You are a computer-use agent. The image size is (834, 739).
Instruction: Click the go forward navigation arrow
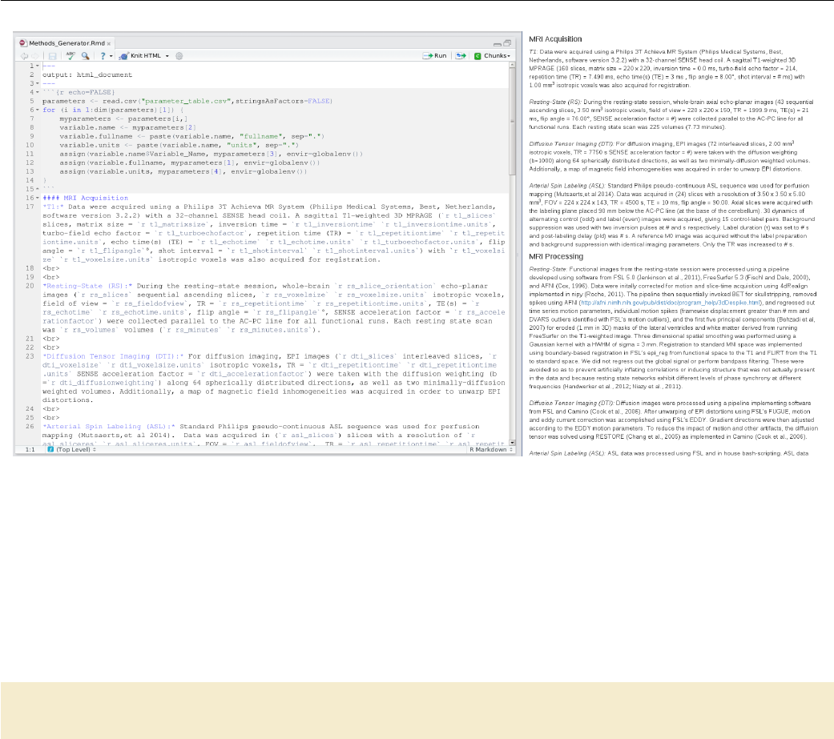coord(35,56)
